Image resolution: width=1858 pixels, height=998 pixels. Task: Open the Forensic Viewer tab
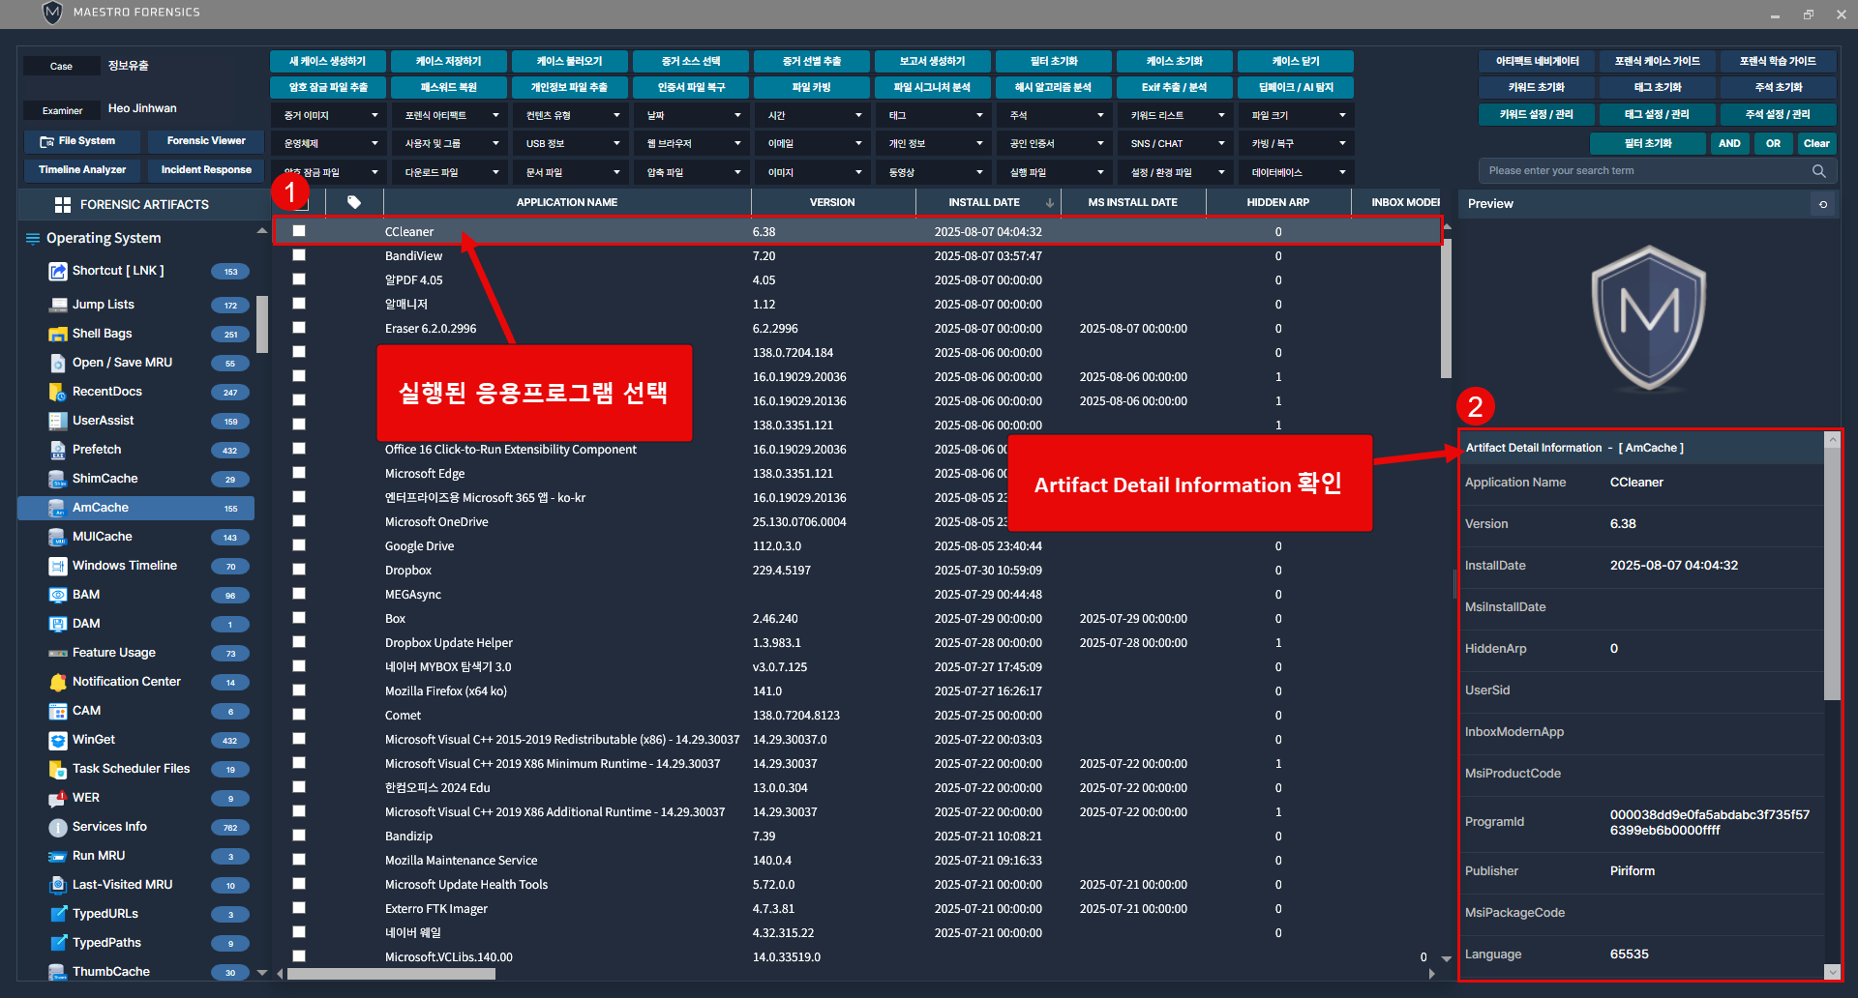pos(206,141)
